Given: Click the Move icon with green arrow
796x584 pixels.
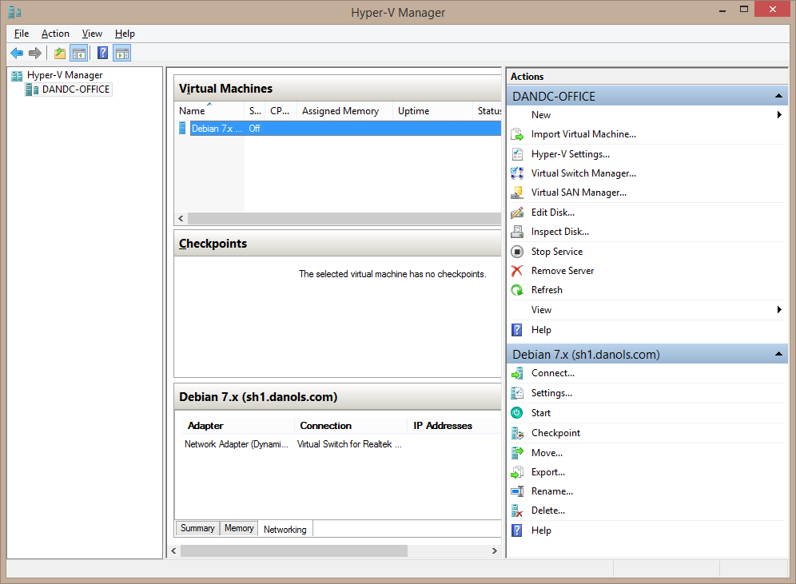Looking at the screenshot, I should click(x=517, y=453).
